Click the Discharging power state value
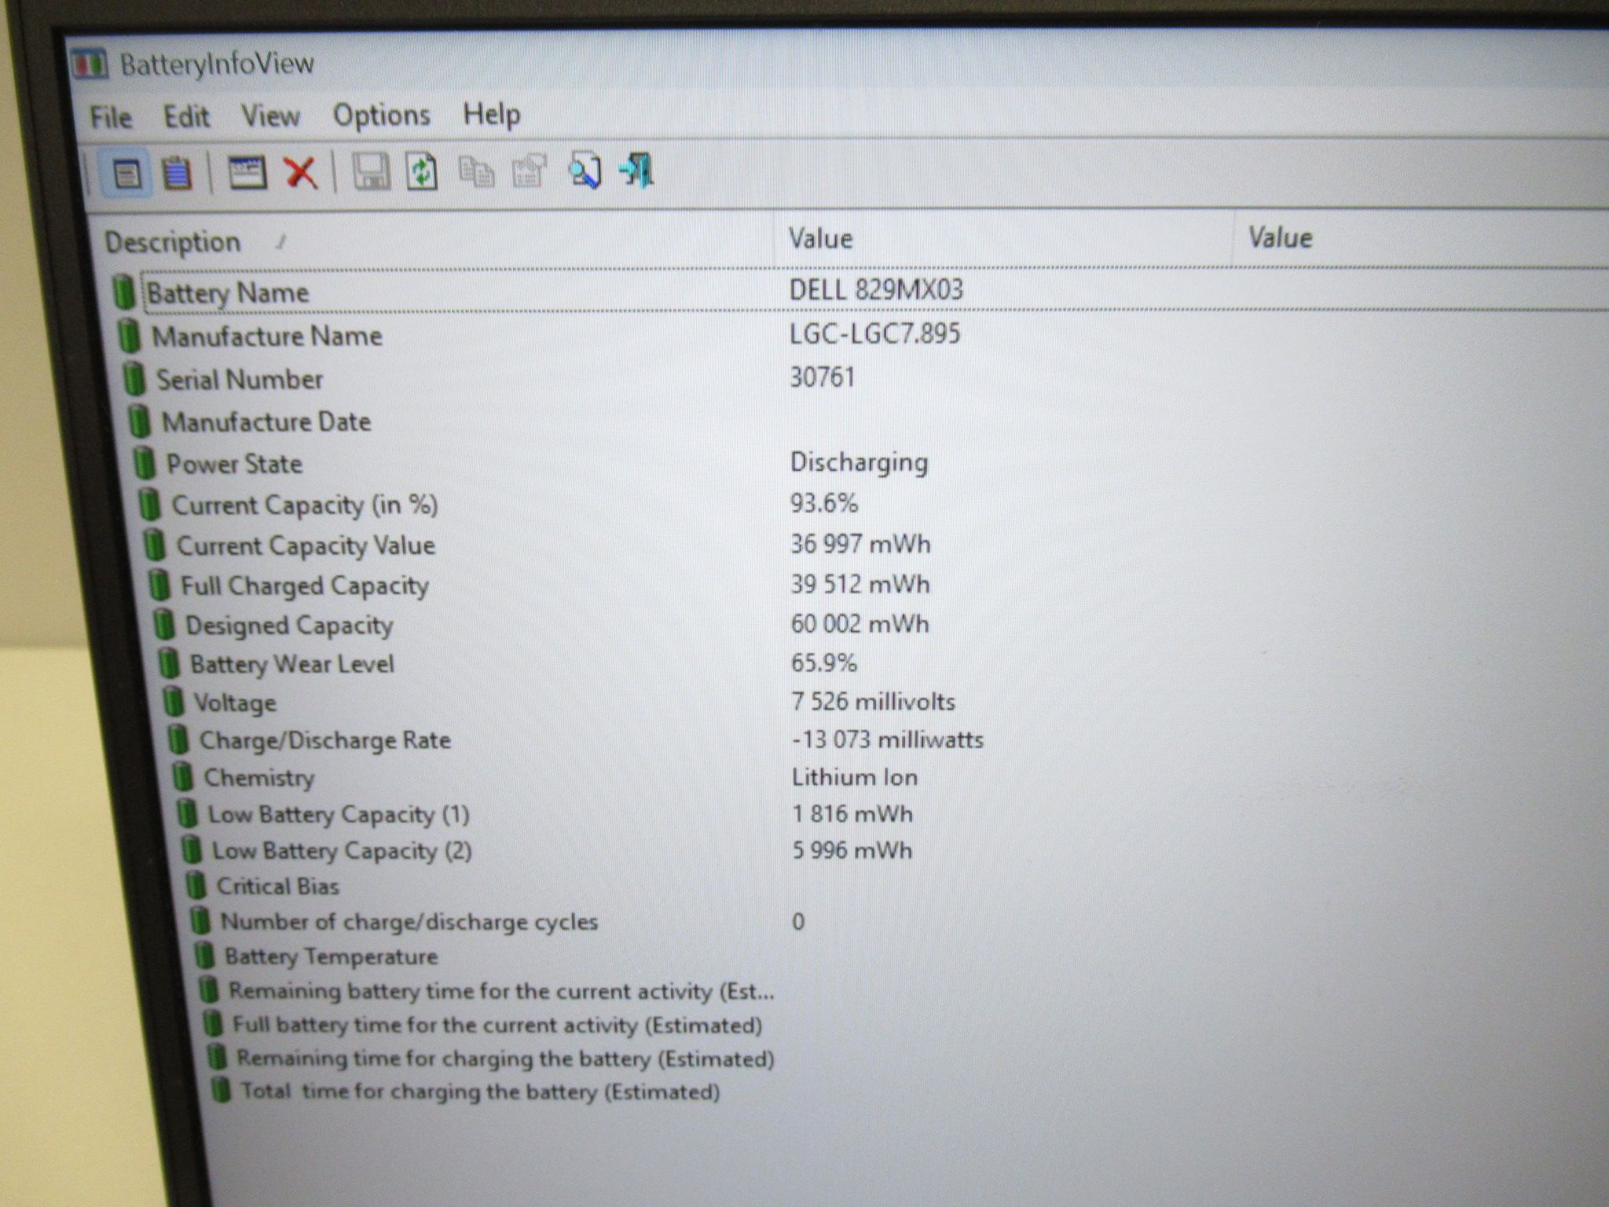The image size is (1609, 1207). tap(859, 462)
